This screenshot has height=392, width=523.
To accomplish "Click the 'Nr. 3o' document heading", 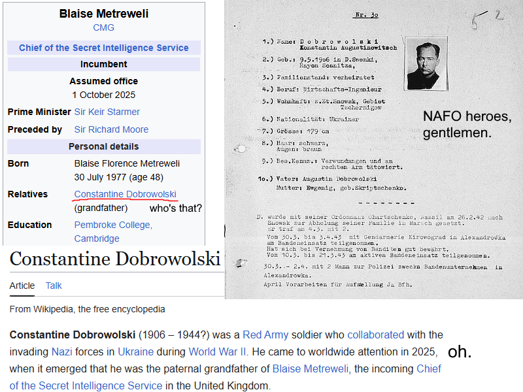I will click(367, 15).
